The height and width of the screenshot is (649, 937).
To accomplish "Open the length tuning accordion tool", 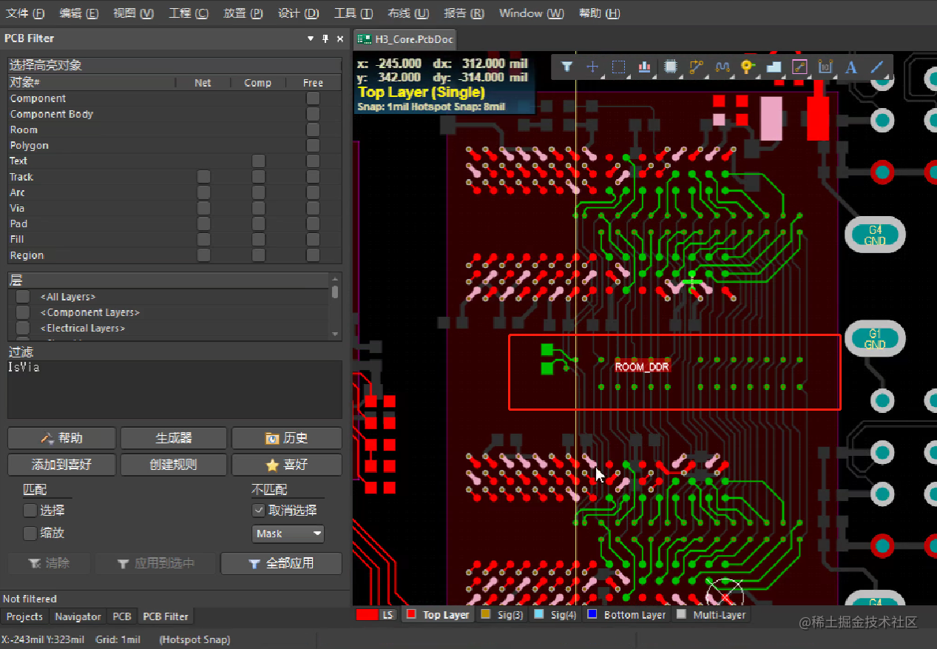I will [x=722, y=67].
